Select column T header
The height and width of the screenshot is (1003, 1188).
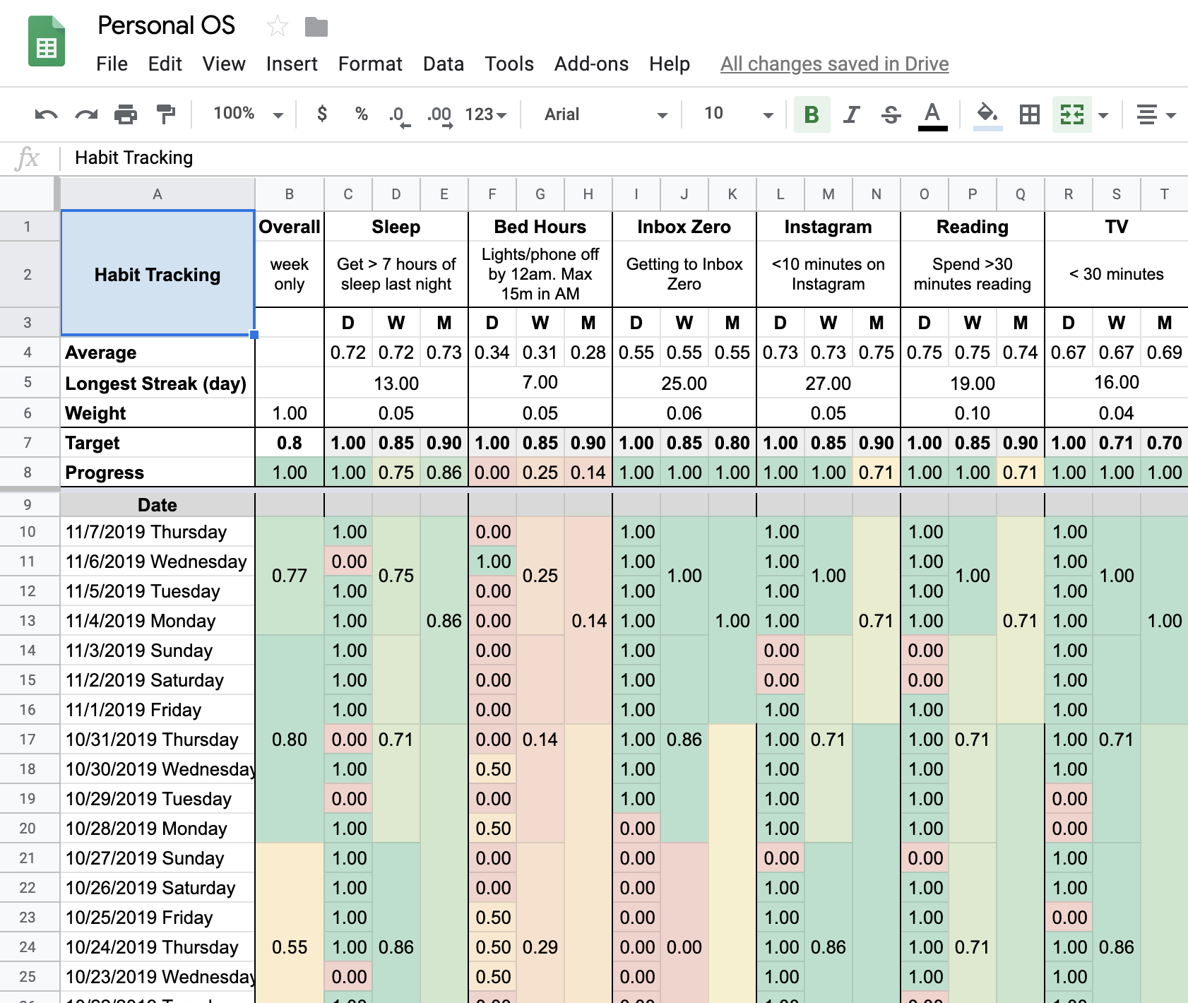click(x=1164, y=194)
